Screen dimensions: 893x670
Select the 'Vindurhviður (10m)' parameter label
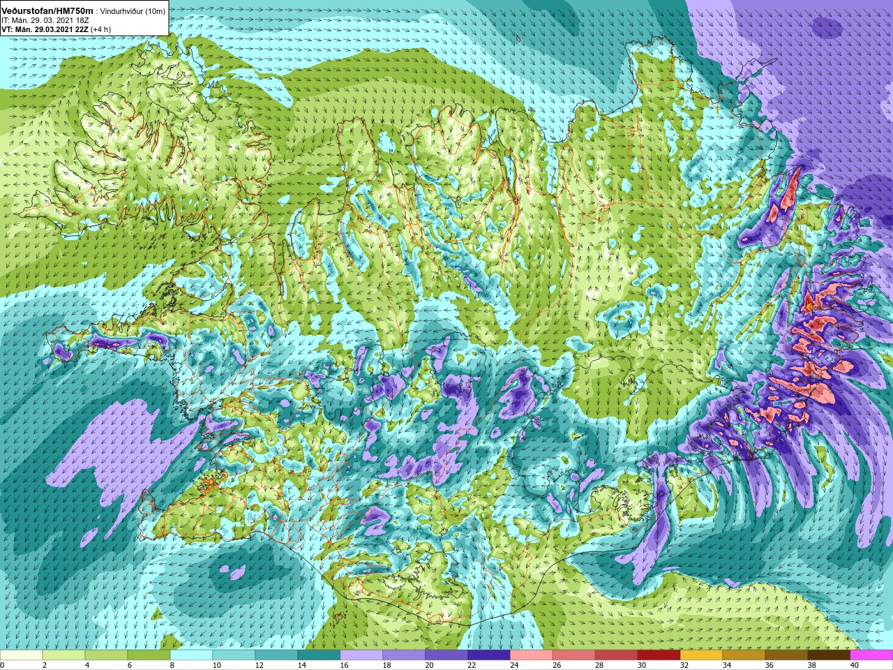(133, 11)
